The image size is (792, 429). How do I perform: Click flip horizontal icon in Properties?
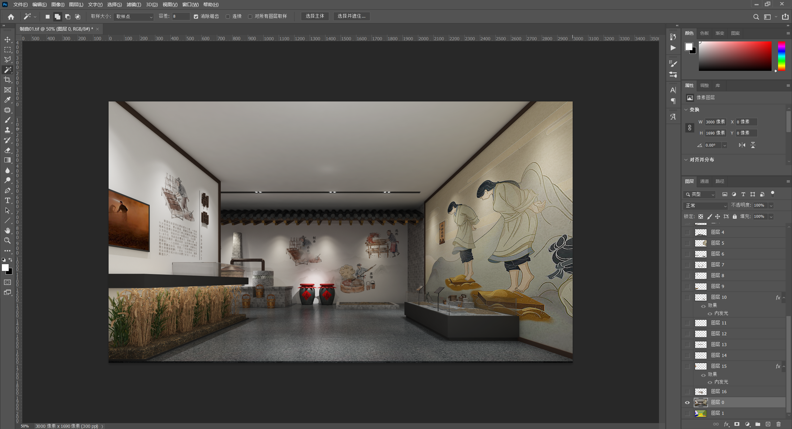[742, 145]
